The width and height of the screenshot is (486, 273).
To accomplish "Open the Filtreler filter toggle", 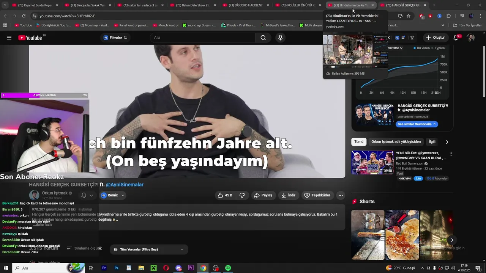I will (115, 38).
